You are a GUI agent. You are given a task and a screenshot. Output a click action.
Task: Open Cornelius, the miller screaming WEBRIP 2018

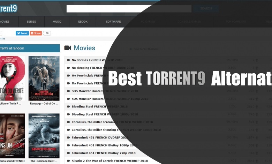pyautogui.click(x=112, y=122)
